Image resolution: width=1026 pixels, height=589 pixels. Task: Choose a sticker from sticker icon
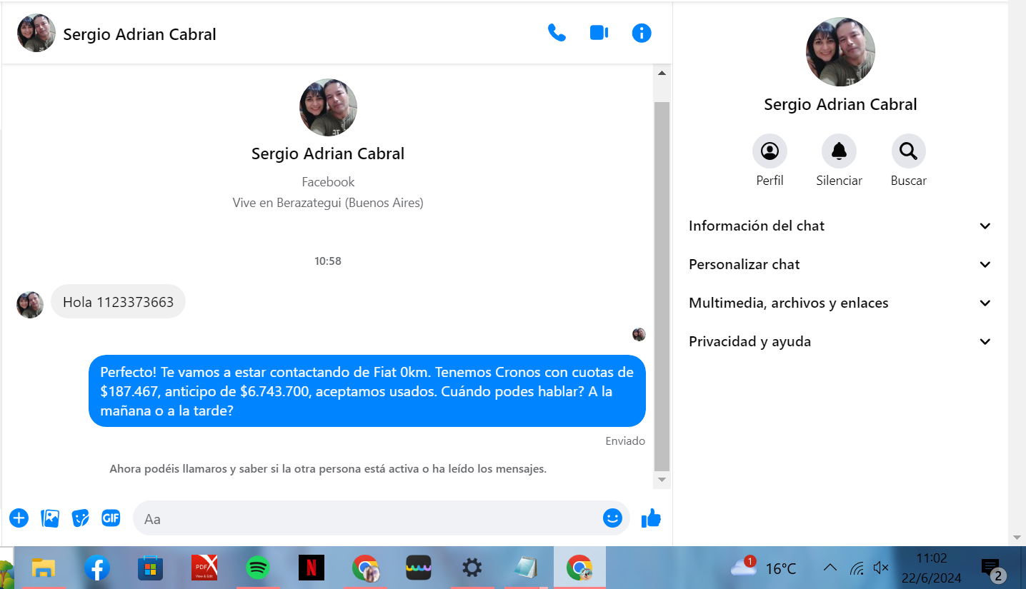point(81,518)
